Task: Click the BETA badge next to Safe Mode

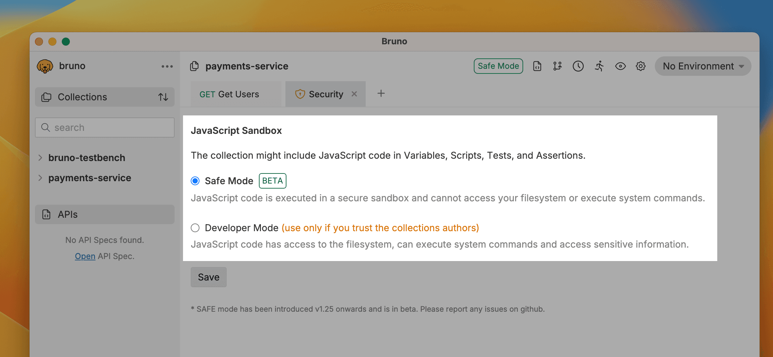Action: (x=272, y=181)
